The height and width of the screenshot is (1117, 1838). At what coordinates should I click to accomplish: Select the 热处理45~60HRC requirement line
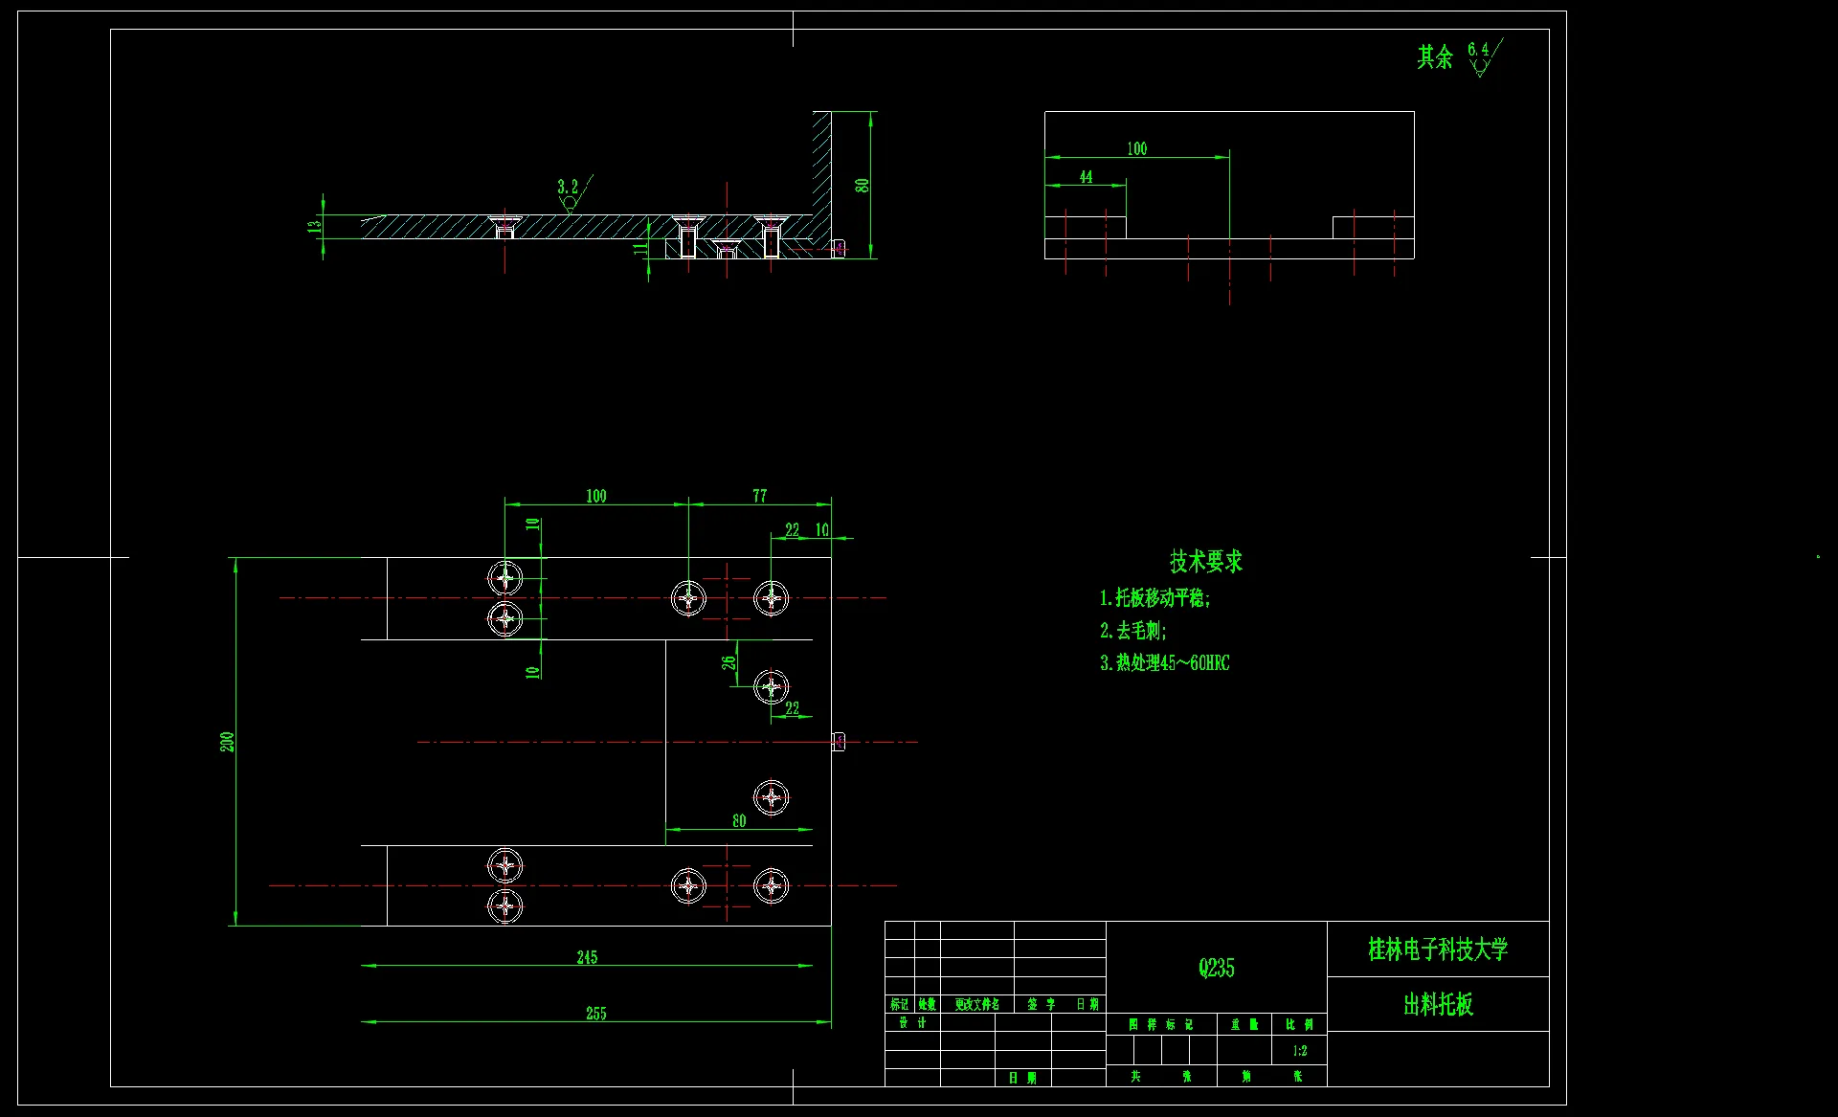pos(1164,662)
